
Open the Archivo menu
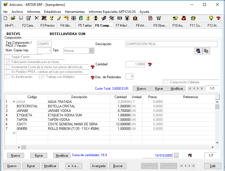point(17,12)
